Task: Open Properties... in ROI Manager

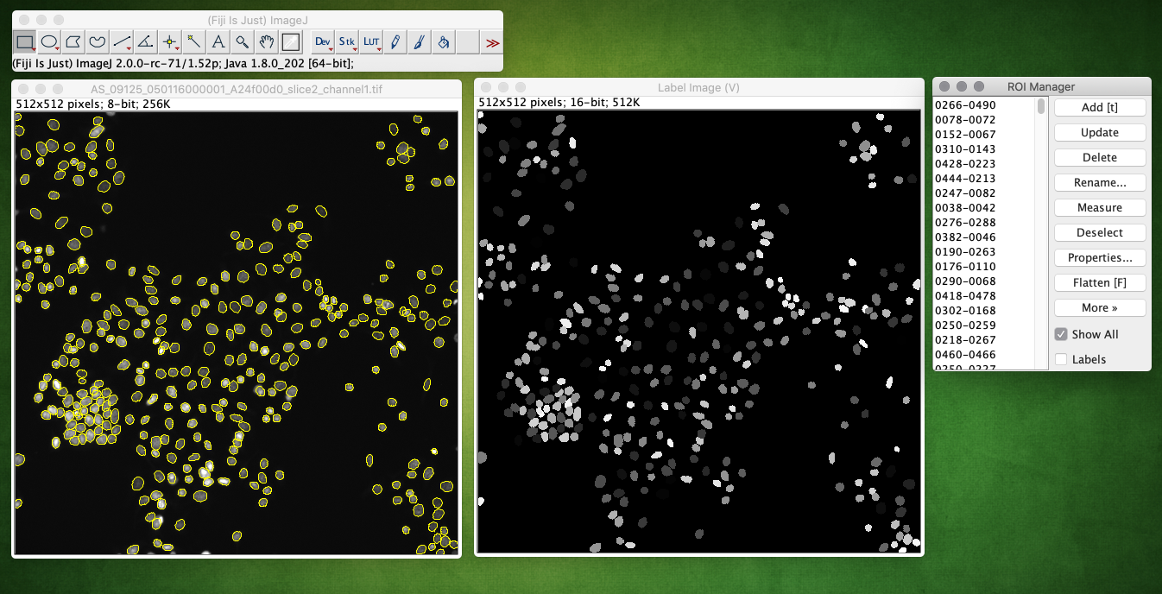Action: click(1100, 257)
